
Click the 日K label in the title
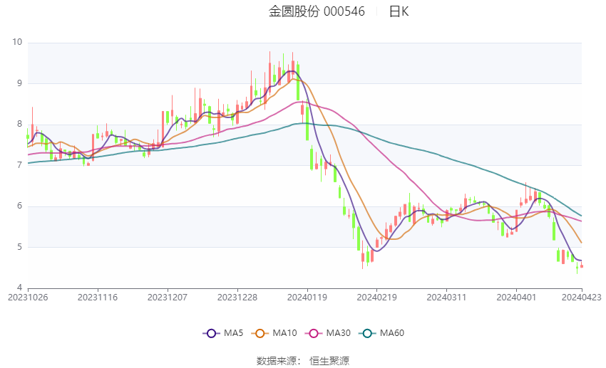399,11
